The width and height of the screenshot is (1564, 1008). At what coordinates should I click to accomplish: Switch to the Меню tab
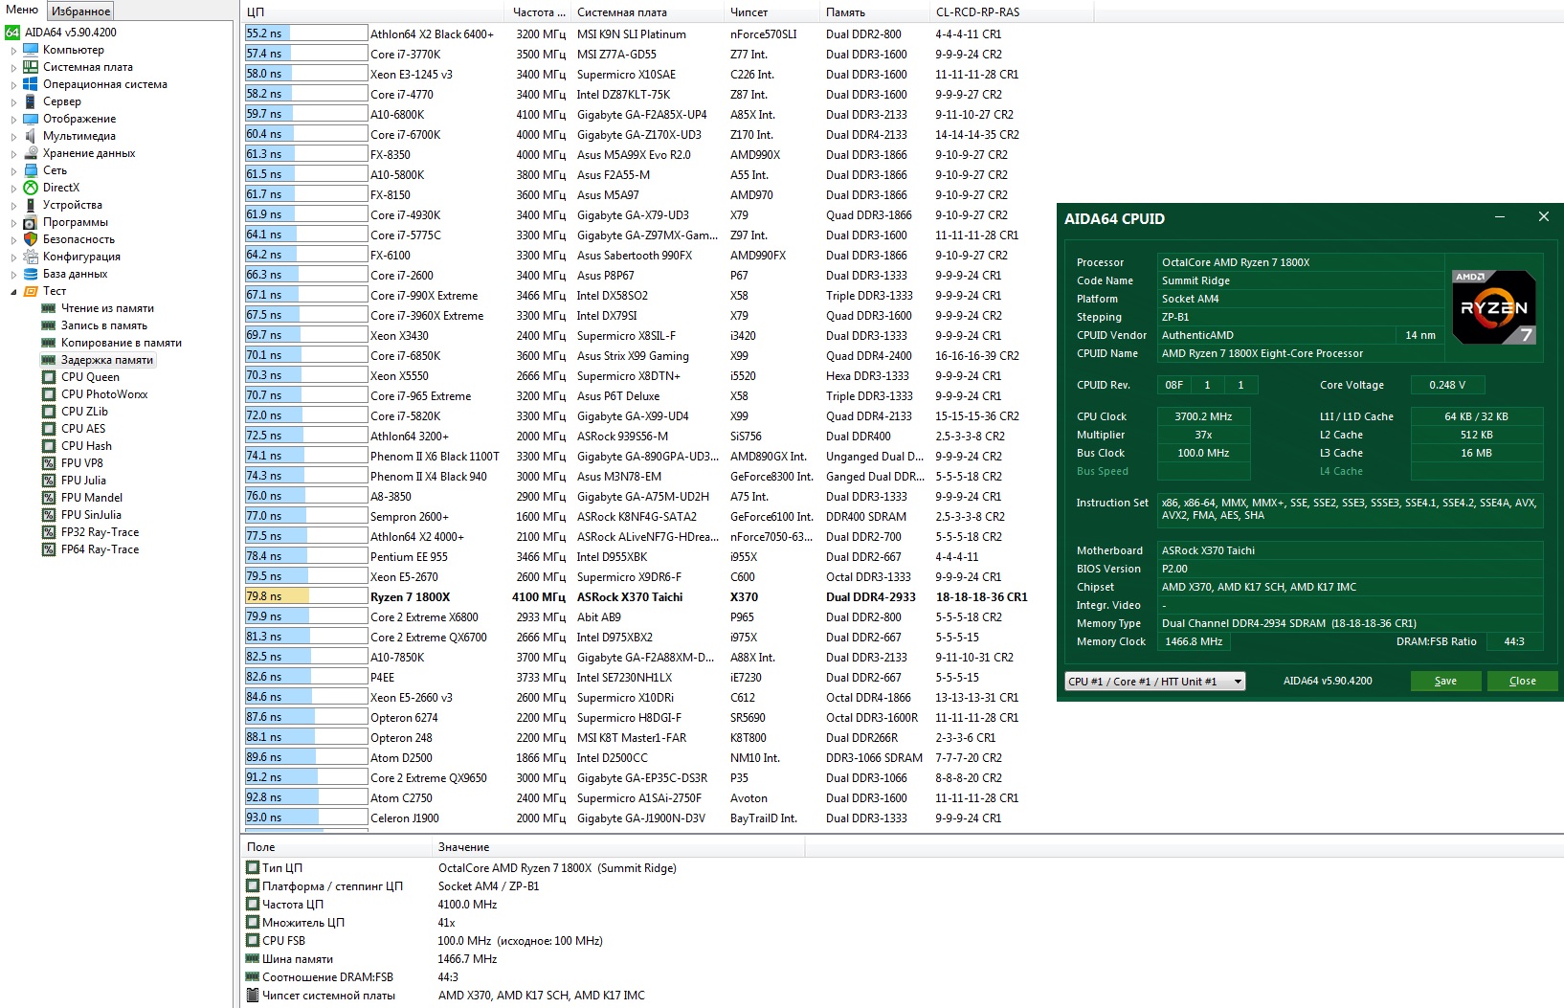point(22,11)
